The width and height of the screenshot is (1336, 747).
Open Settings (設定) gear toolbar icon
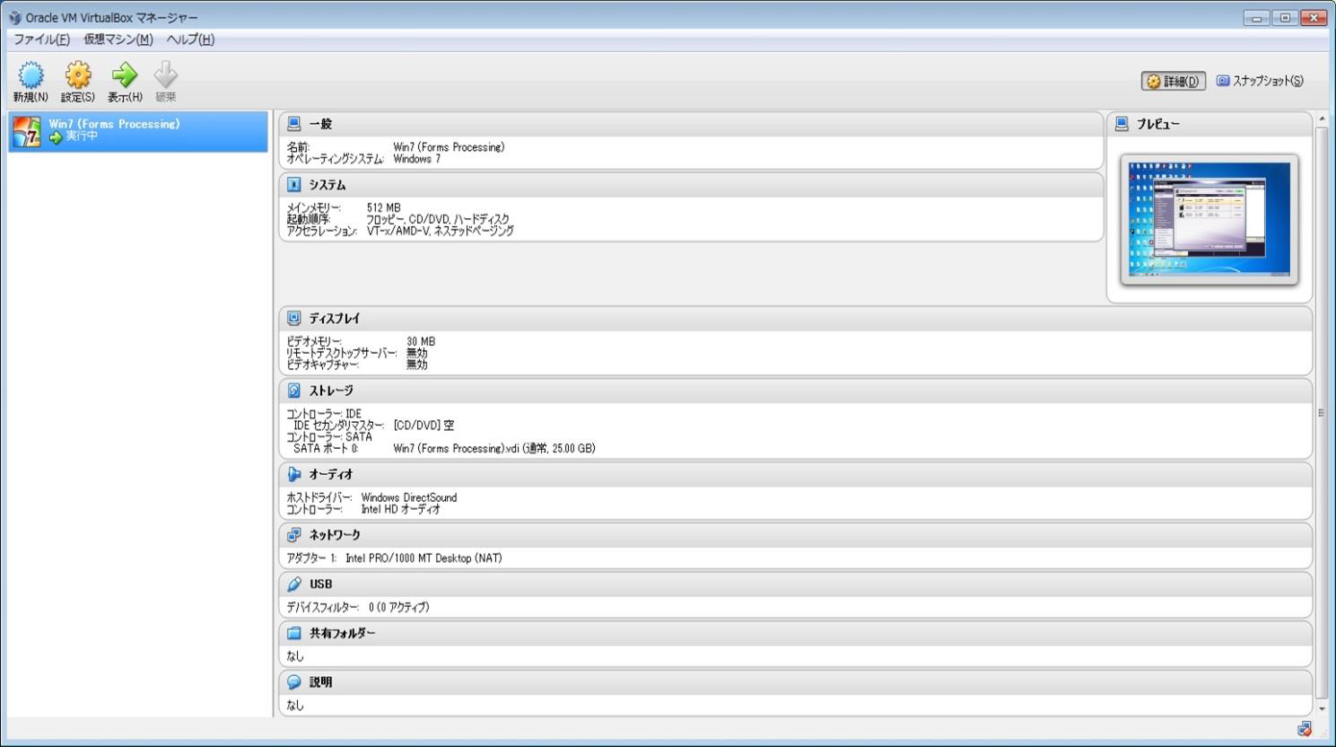[78, 75]
